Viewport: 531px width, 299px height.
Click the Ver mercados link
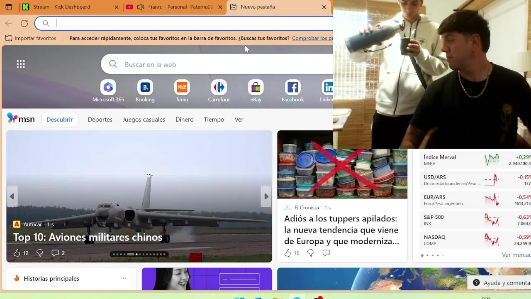pyautogui.click(x=516, y=255)
